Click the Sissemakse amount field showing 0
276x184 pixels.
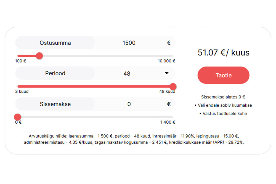129,104
